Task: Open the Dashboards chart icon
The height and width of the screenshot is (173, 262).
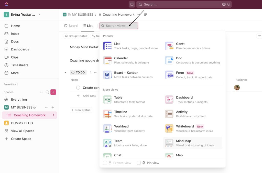Action: [6, 49]
